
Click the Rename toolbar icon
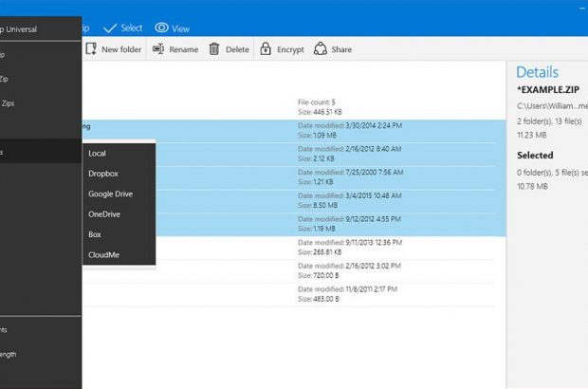(x=158, y=49)
